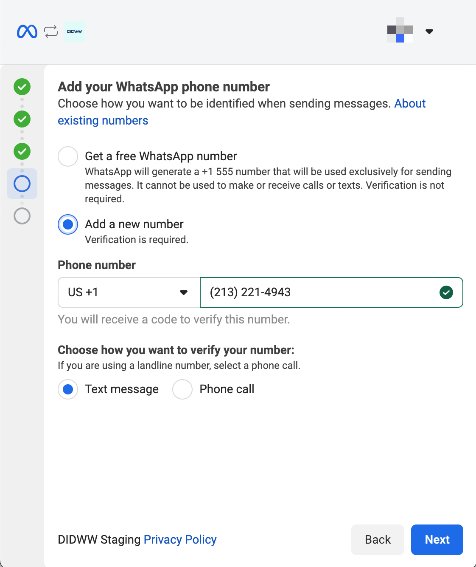Click the phone number input field

pos(318,292)
